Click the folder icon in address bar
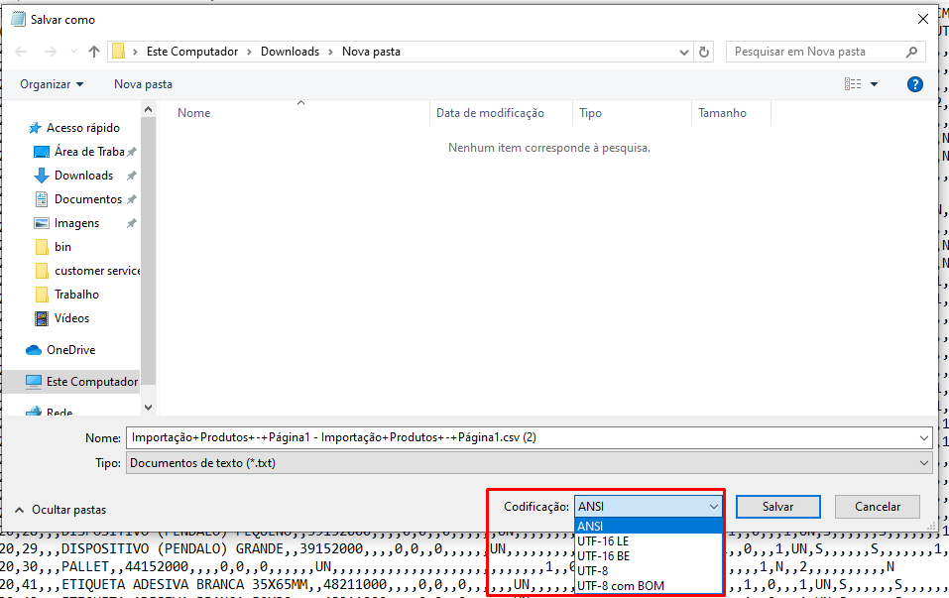Viewport: 949px width, 598px height. [119, 52]
